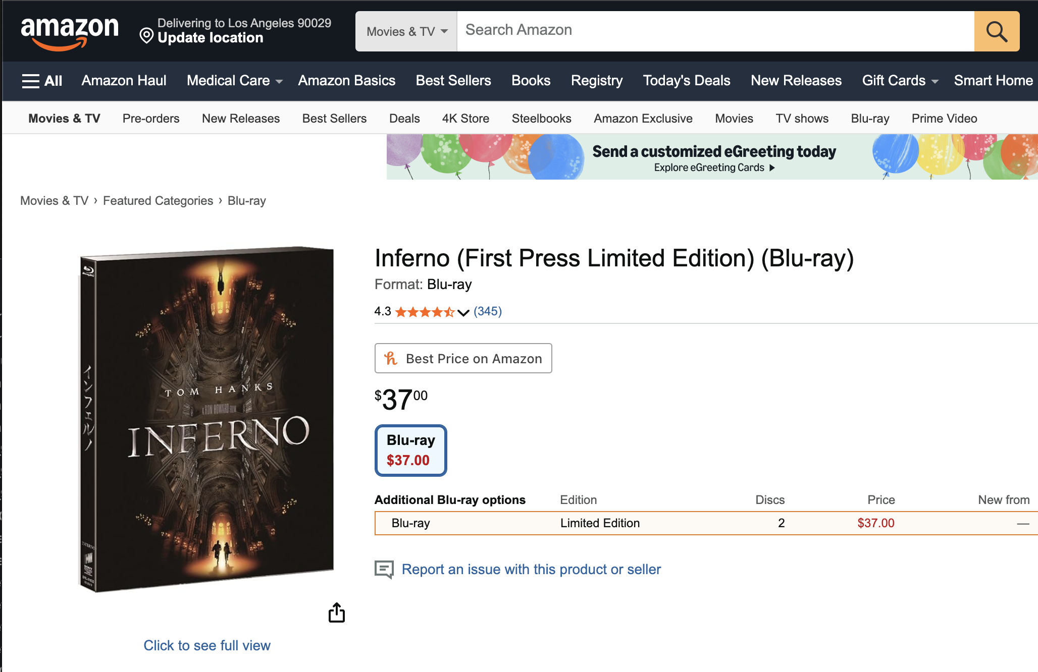This screenshot has width=1038, height=672.
Task: Go to Steelbooks in Movies & TV nav
Action: [x=541, y=119]
